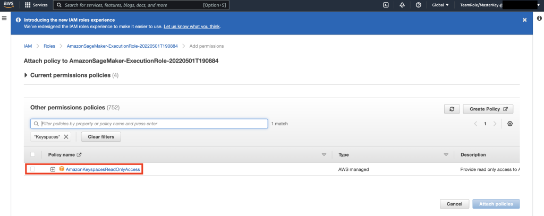Open the AmazonSageMaker-ExecutionRole breadcrumb link
The width and height of the screenshot is (544, 216).
tap(122, 46)
